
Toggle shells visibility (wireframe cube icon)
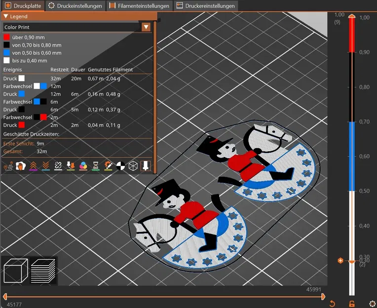click(133, 166)
